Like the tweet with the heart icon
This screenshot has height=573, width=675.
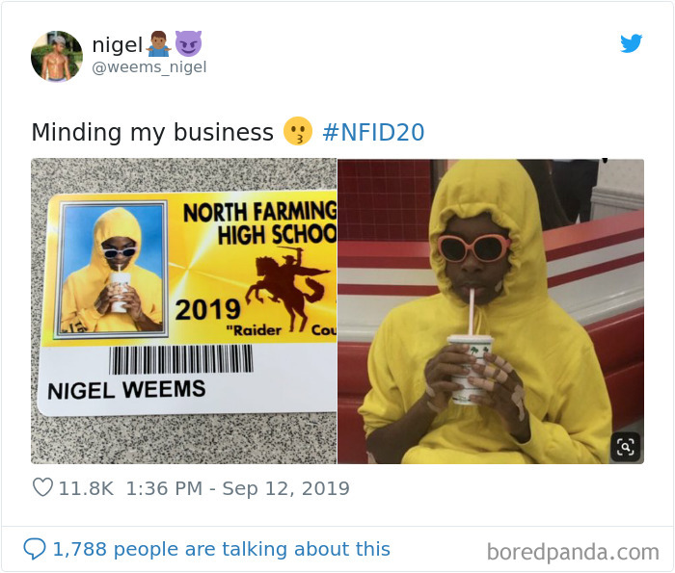coord(42,487)
